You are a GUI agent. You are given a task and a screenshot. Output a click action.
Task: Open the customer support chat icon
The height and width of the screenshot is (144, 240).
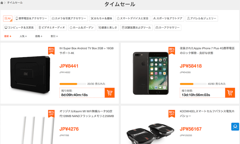click(x=235, y=127)
